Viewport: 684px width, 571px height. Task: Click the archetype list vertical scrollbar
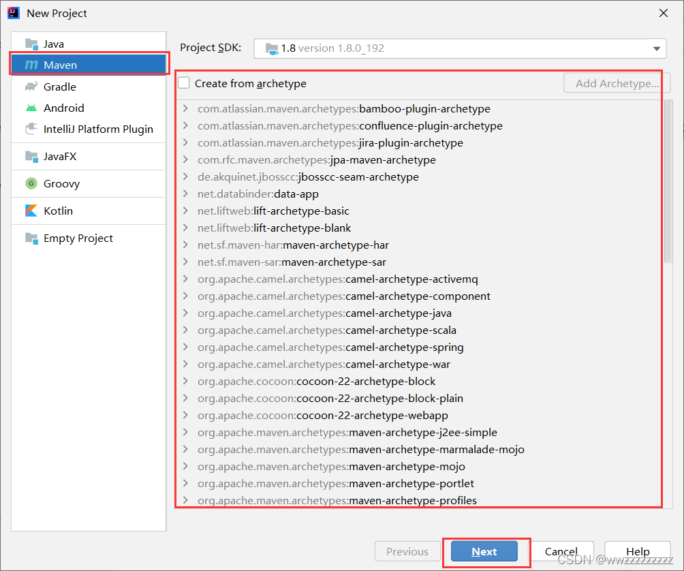click(668, 181)
